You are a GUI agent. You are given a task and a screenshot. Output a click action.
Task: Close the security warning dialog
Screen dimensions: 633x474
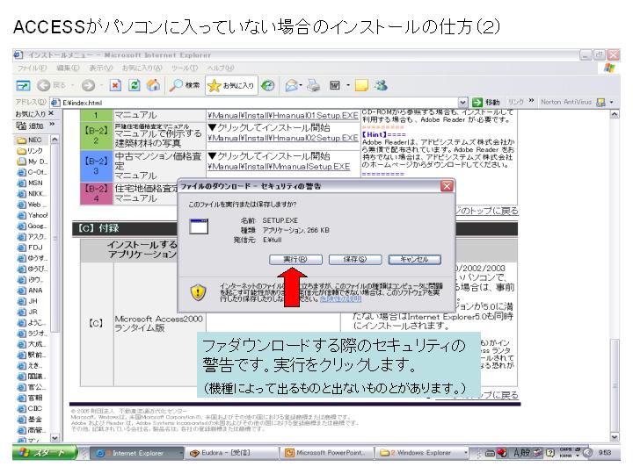click(x=447, y=186)
